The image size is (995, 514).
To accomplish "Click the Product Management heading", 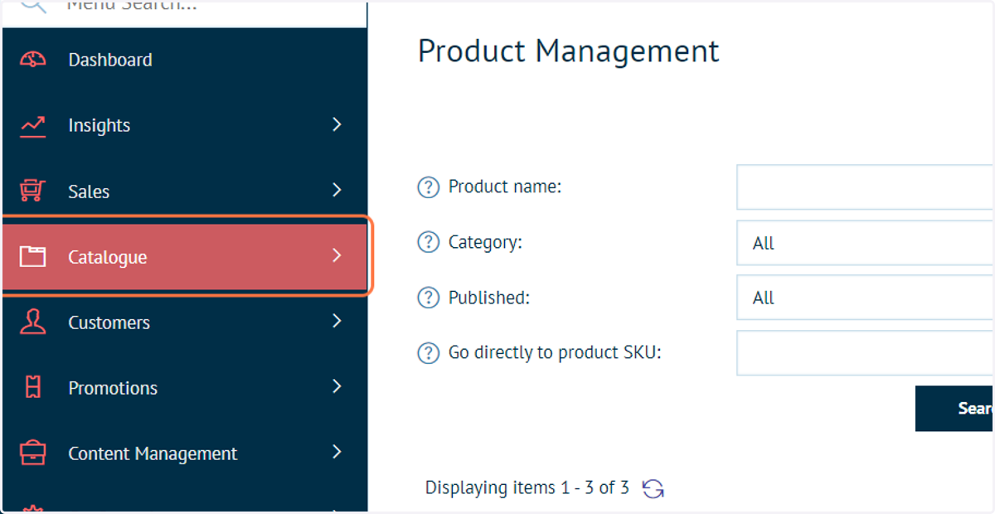I will 569,51.
